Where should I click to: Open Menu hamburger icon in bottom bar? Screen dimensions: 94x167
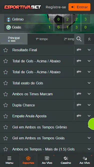point(9,158)
